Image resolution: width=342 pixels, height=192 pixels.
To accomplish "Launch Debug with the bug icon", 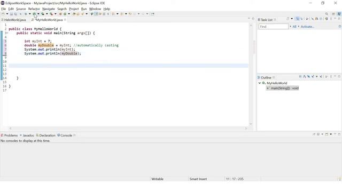I will click(x=26, y=14).
